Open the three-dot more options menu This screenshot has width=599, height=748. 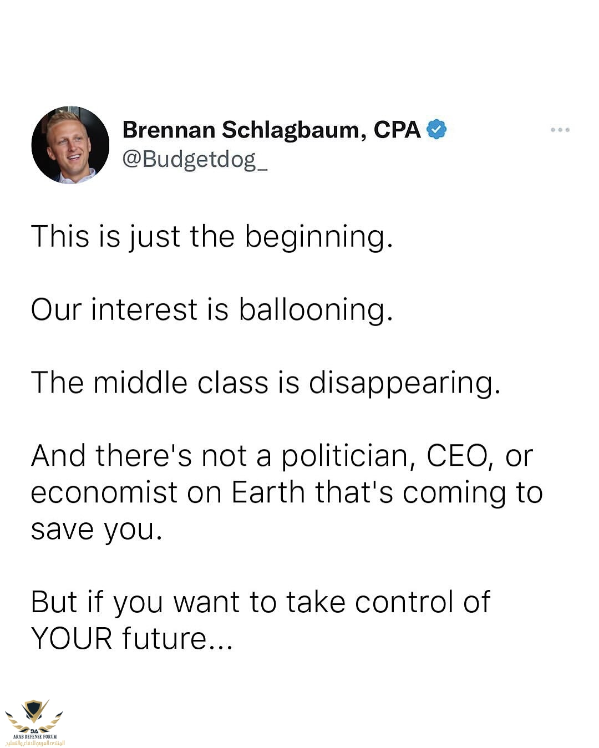click(560, 130)
